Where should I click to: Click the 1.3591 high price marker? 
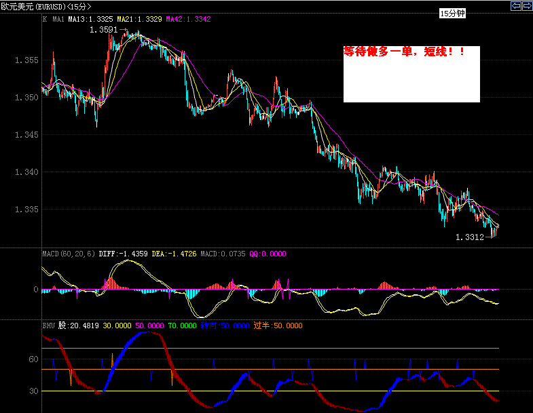(103, 30)
